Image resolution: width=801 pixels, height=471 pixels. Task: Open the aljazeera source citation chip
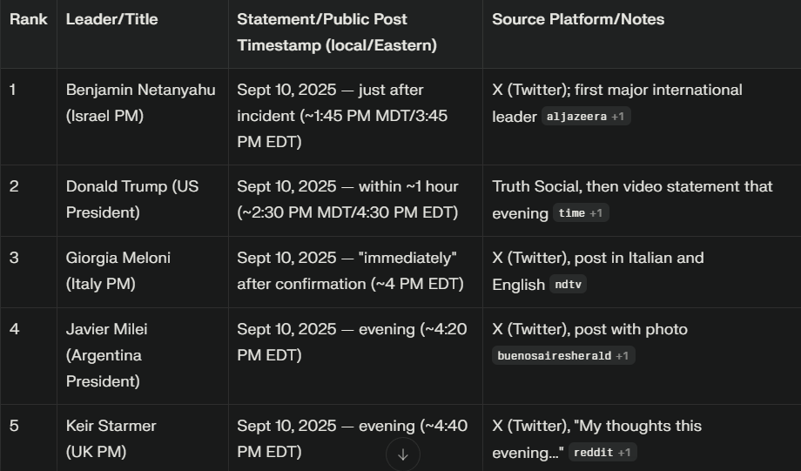click(585, 117)
